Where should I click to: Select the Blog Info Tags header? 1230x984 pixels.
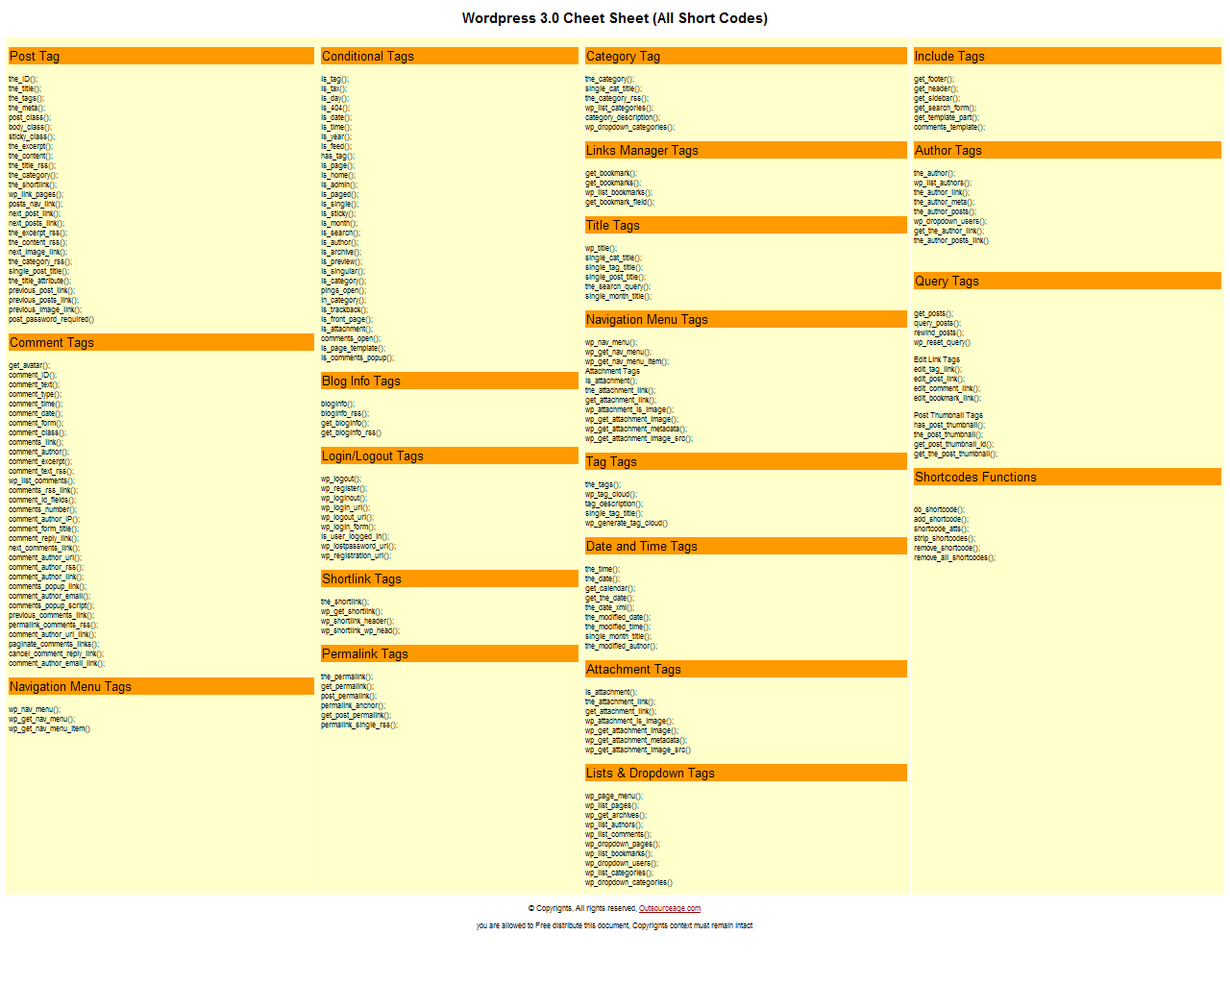click(x=449, y=381)
